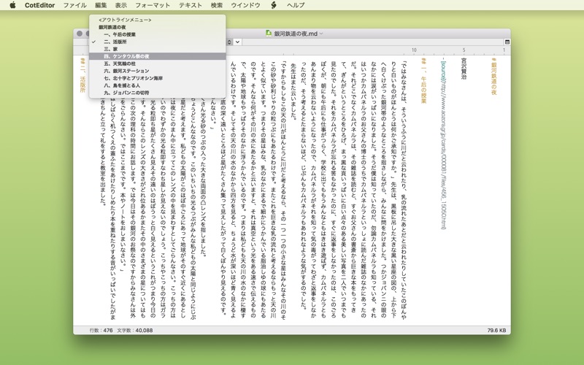
Task: Jump to outline item 一、午后の授業
Action: point(157,34)
